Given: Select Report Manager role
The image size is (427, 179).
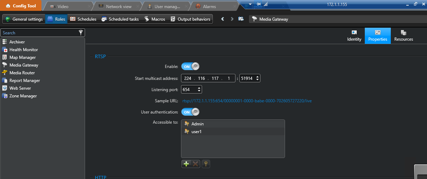Looking at the screenshot, I should point(43,81).
